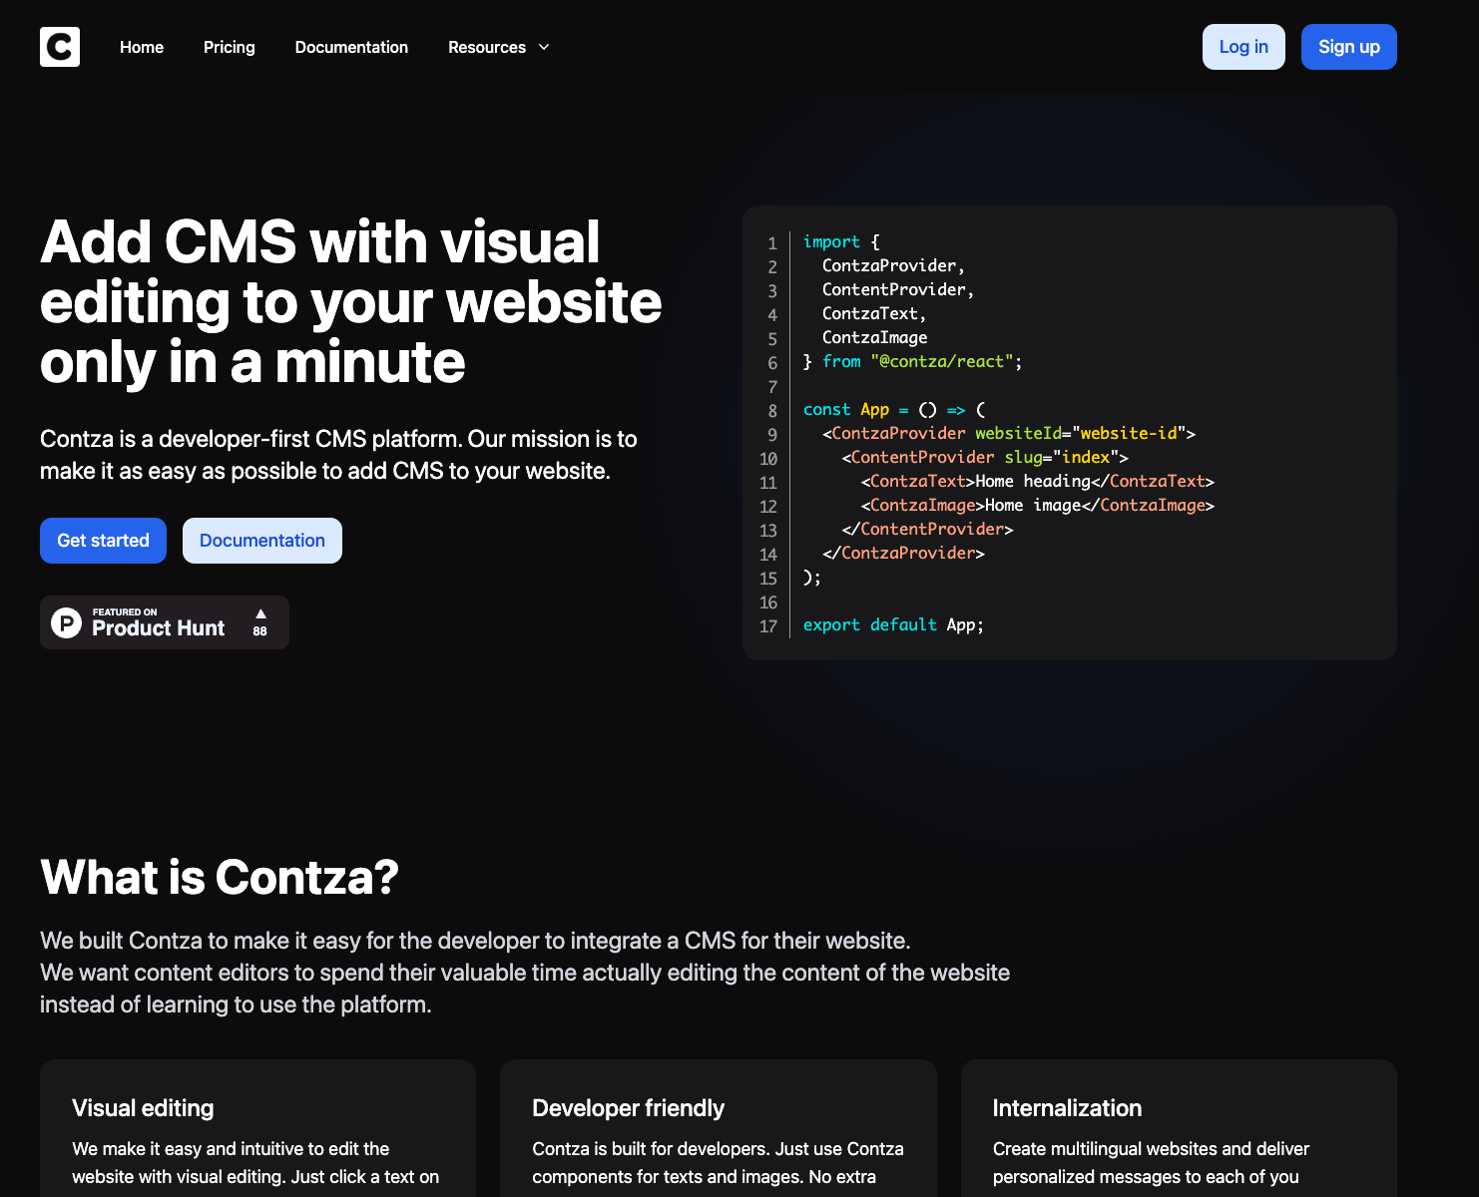Open the Featured on Product Hunt badge
This screenshot has width=1479, height=1197.
pos(165,622)
